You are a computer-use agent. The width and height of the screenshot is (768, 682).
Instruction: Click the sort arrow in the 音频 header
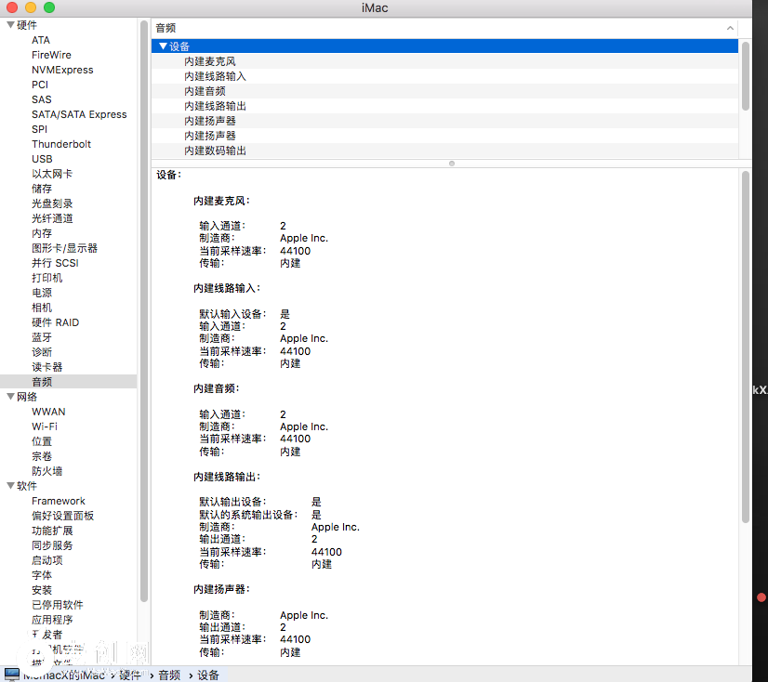click(730, 29)
